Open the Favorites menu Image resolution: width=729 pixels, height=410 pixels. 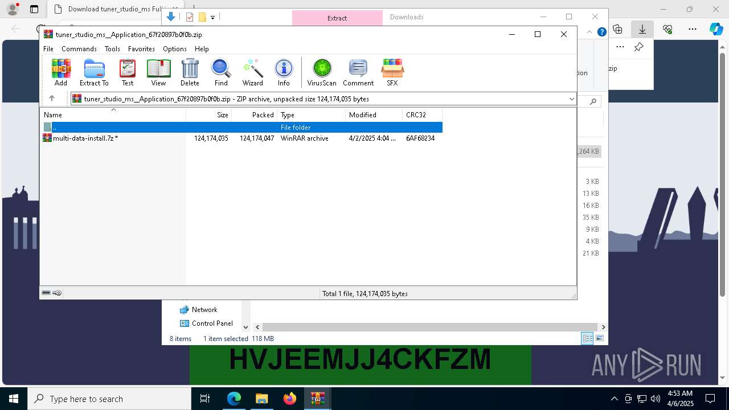click(141, 49)
